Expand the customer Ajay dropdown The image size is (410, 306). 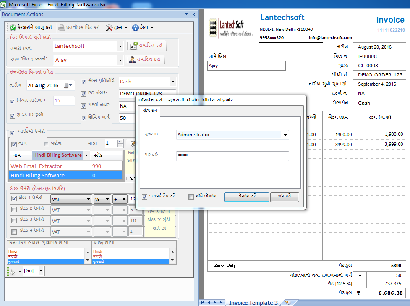click(x=120, y=60)
